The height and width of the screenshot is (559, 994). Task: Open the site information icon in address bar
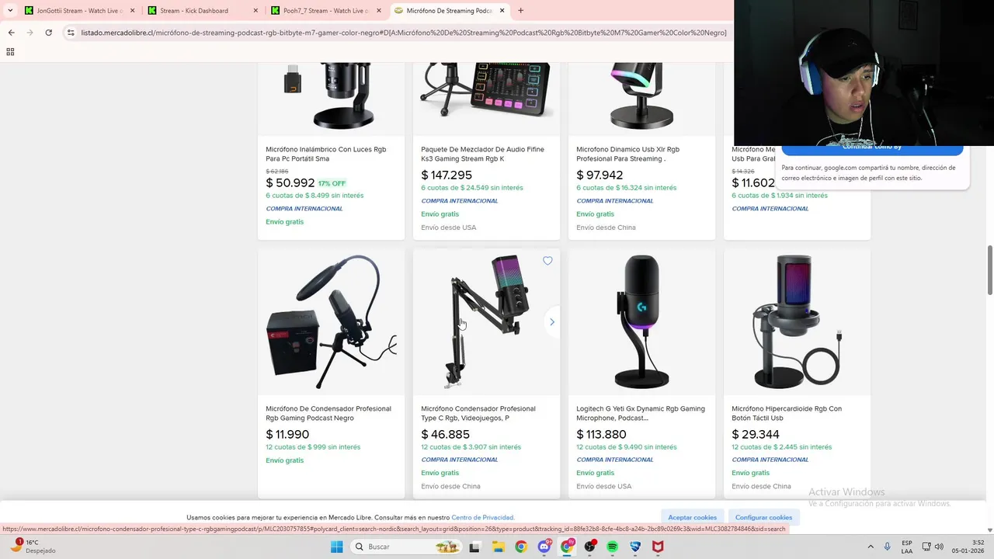[x=71, y=33]
